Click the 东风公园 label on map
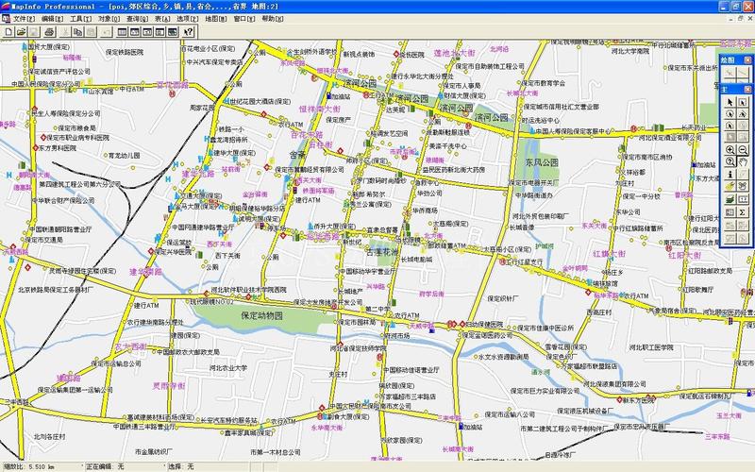 (x=542, y=162)
